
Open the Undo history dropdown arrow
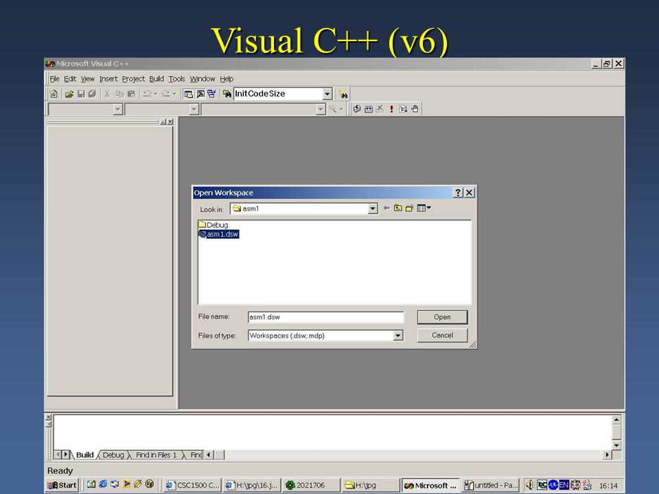point(156,94)
